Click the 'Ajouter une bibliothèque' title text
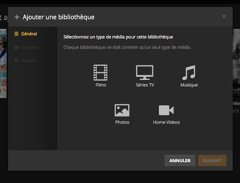240x183 pixels. tap(59, 17)
